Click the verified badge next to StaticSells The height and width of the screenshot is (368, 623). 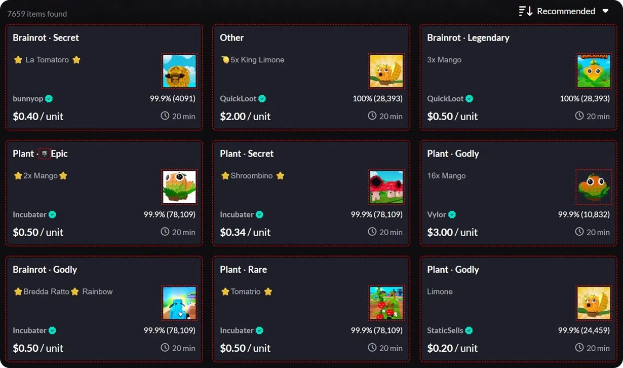(469, 330)
